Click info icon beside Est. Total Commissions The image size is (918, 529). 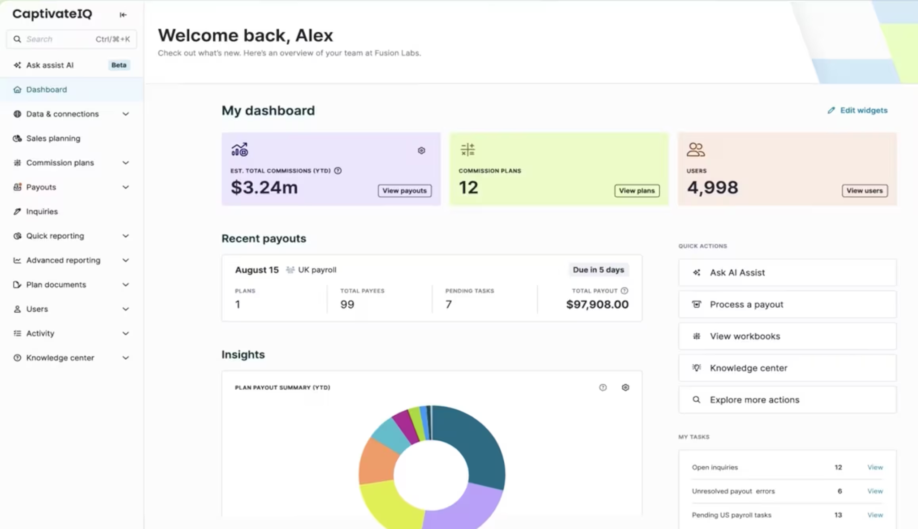tap(338, 171)
